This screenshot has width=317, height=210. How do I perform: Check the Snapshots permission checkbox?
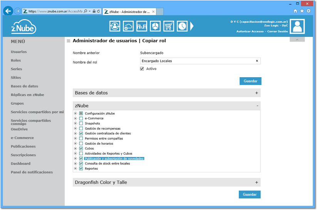tap(81, 123)
